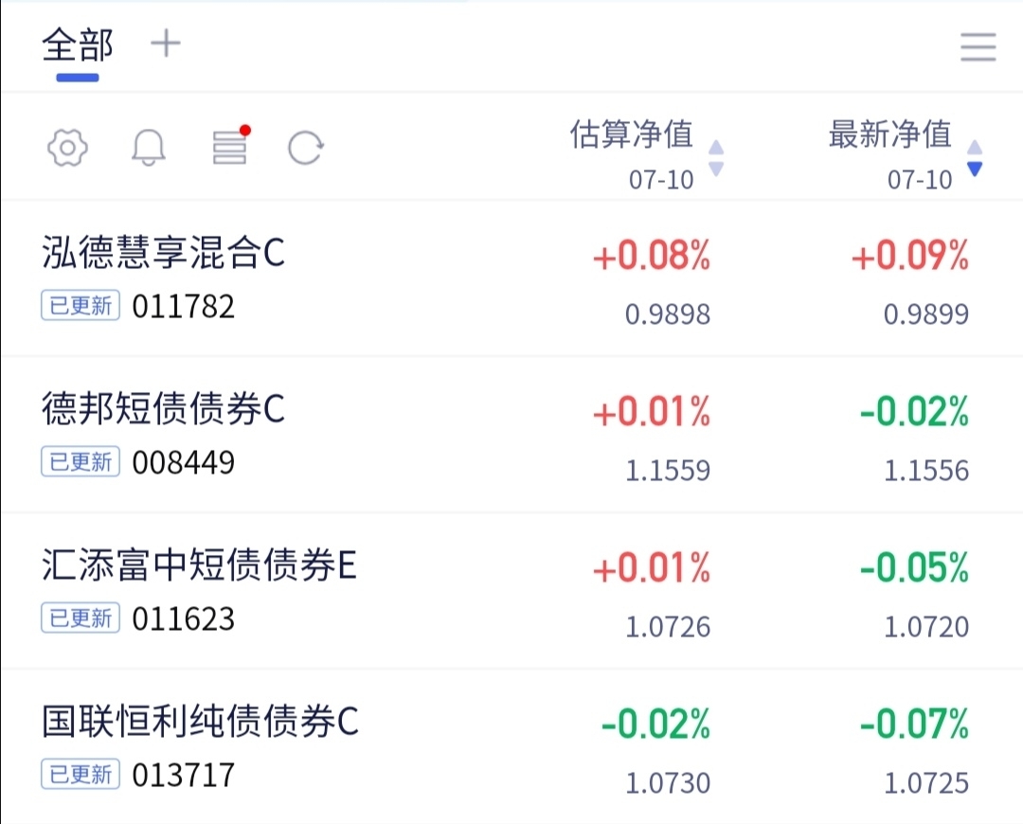Refresh fund data with the circular arrow icon
This screenshot has height=824, width=1023.
[x=305, y=148]
